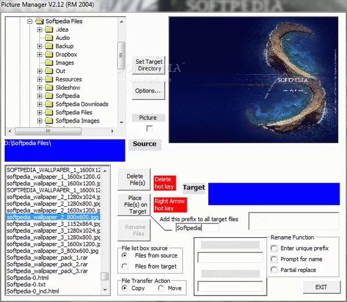Screen dimensions: 347x302
Task: Click the Softpedia wallpaper preview image
Action: tap(253, 80)
